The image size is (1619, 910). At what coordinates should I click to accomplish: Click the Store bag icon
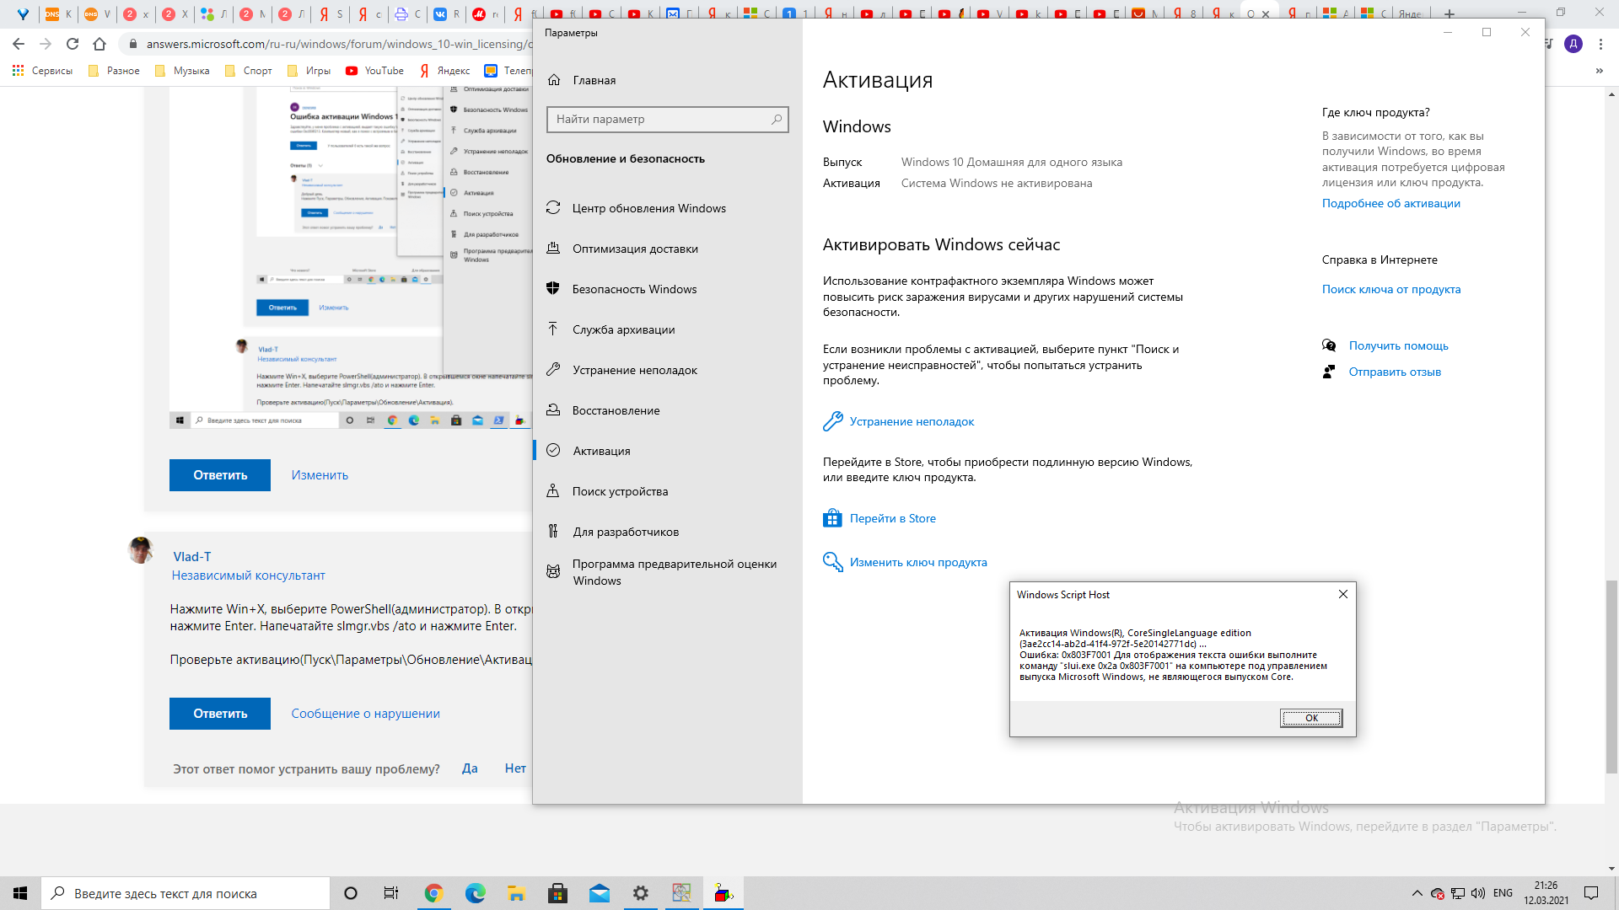pyautogui.click(x=832, y=518)
